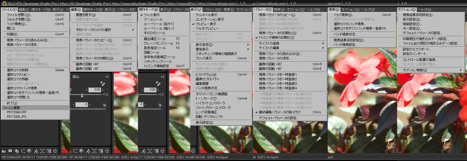Click the histogram icon in the bottom-left toolbar
The height and width of the screenshot is (161, 467).
pyautogui.click(x=4, y=151)
